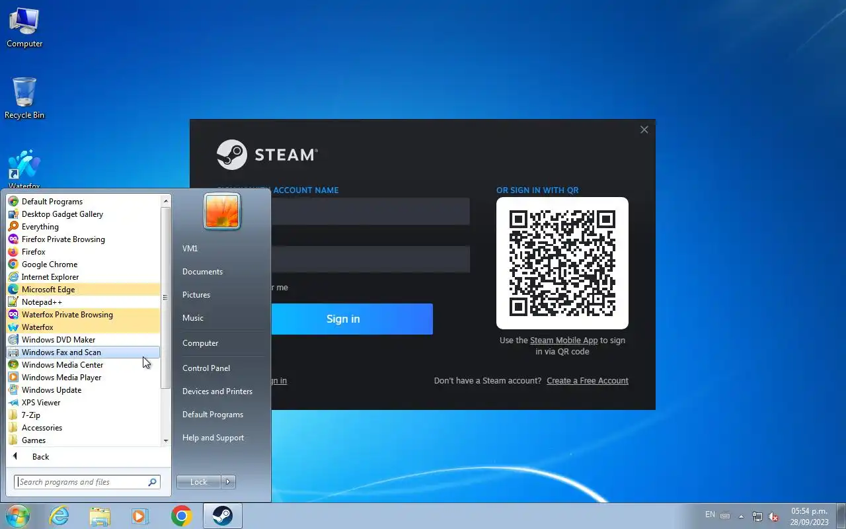The height and width of the screenshot is (529, 846).
Task: Open the Recycle Bin desktop icon
Action: click(x=24, y=99)
